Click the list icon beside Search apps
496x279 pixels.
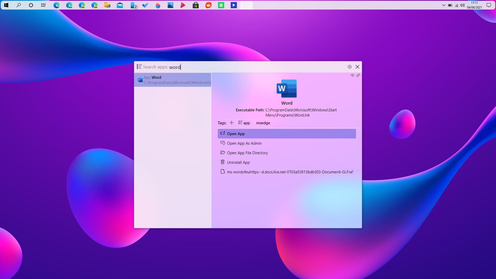(x=139, y=67)
